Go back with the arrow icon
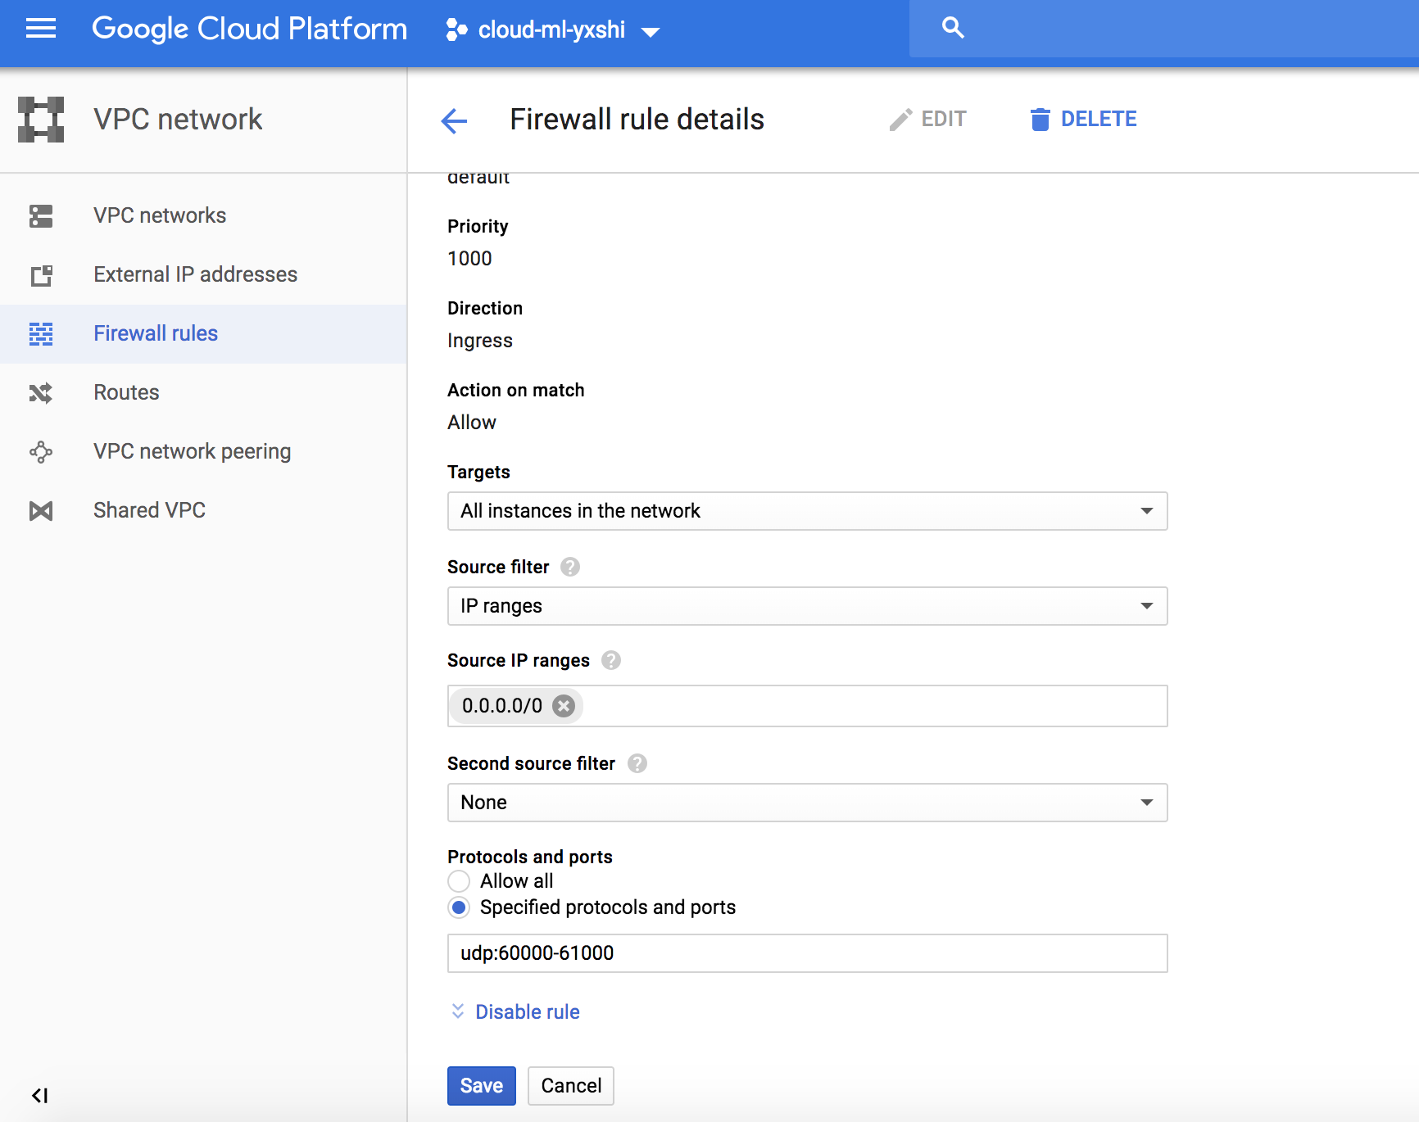1419x1122 pixels. (454, 120)
